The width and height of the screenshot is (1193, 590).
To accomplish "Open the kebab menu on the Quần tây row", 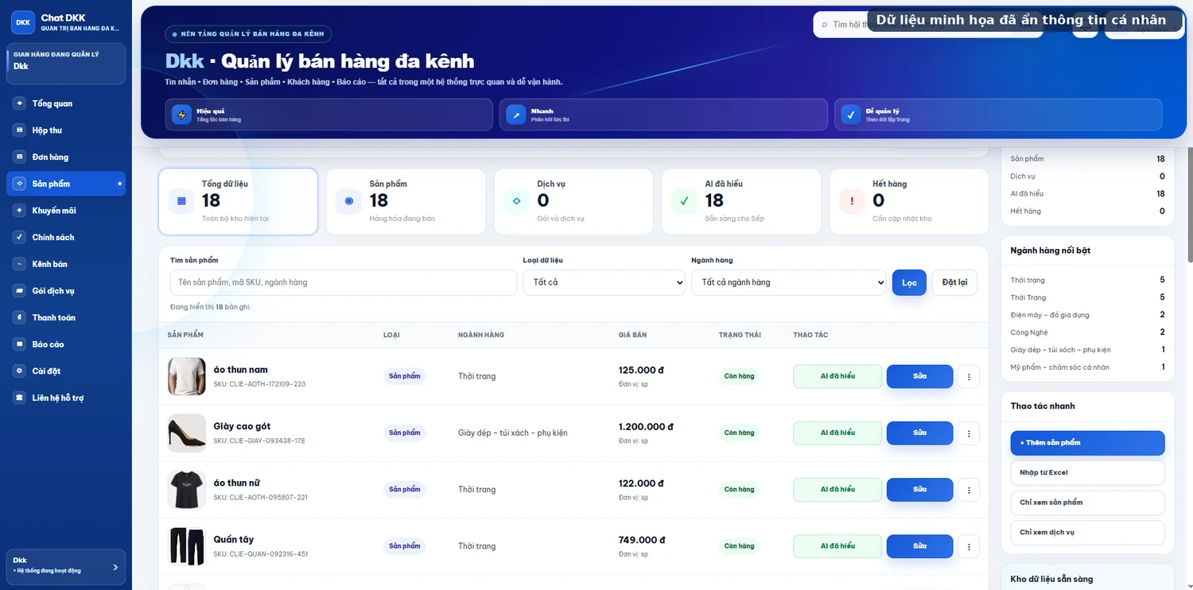I will [x=968, y=546].
